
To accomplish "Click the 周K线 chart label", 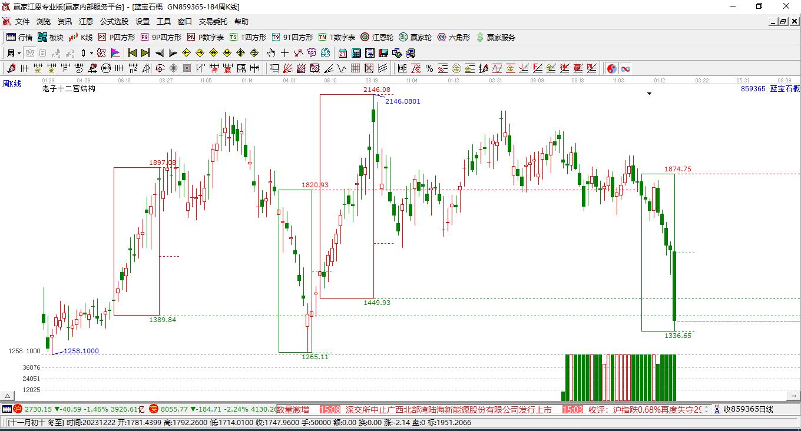I will click(x=12, y=84).
